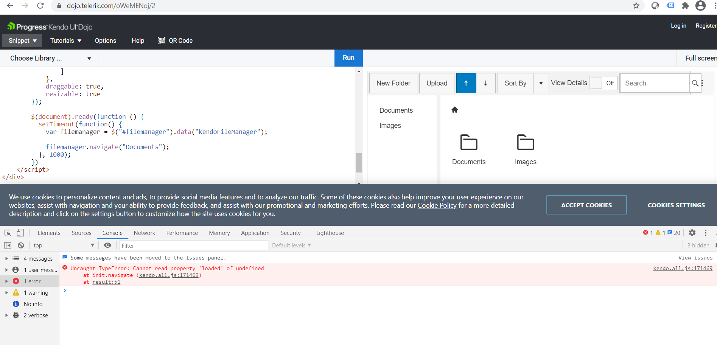Open the Chrome profile avatar
This screenshot has width=717, height=345.
(x=701, y=6)
